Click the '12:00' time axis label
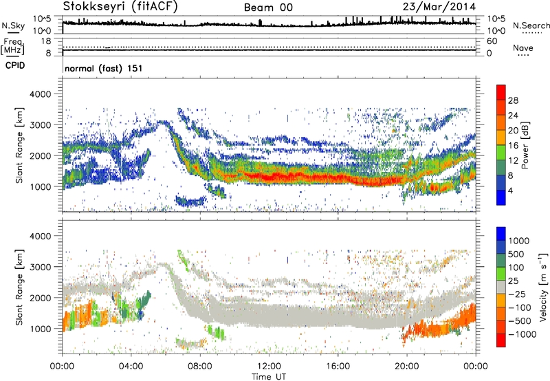 269,367
